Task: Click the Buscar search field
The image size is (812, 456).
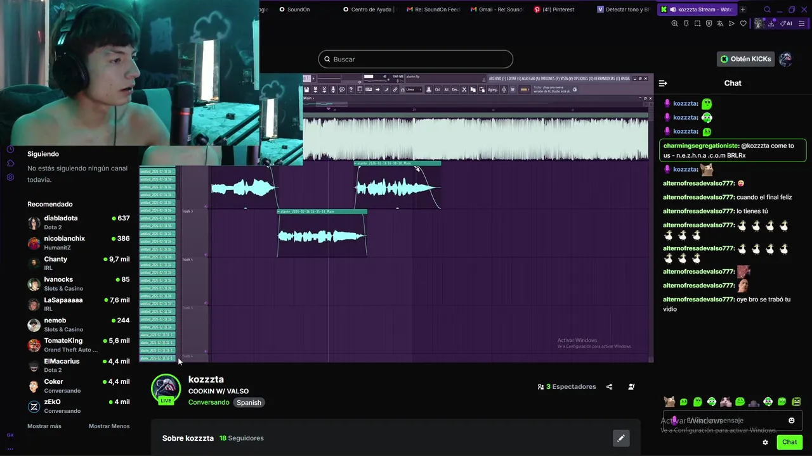Action: pos(416,59)
